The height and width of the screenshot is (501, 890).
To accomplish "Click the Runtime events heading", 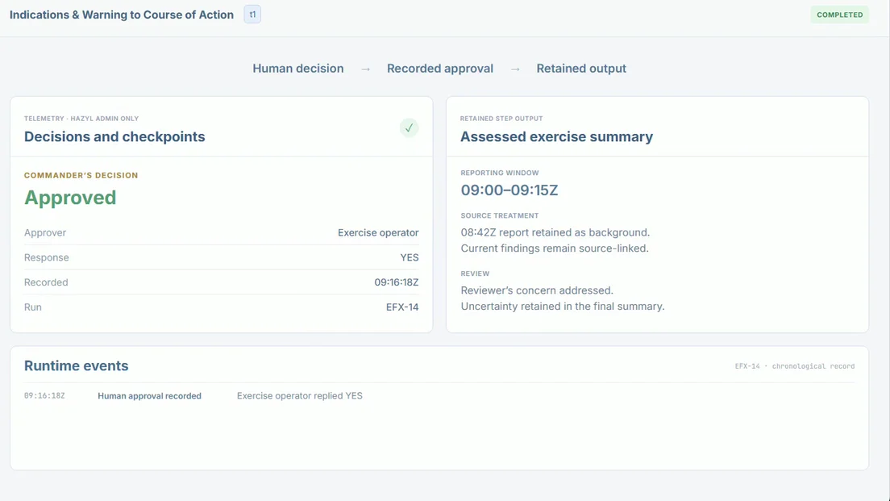I will (x=76, y=365).
